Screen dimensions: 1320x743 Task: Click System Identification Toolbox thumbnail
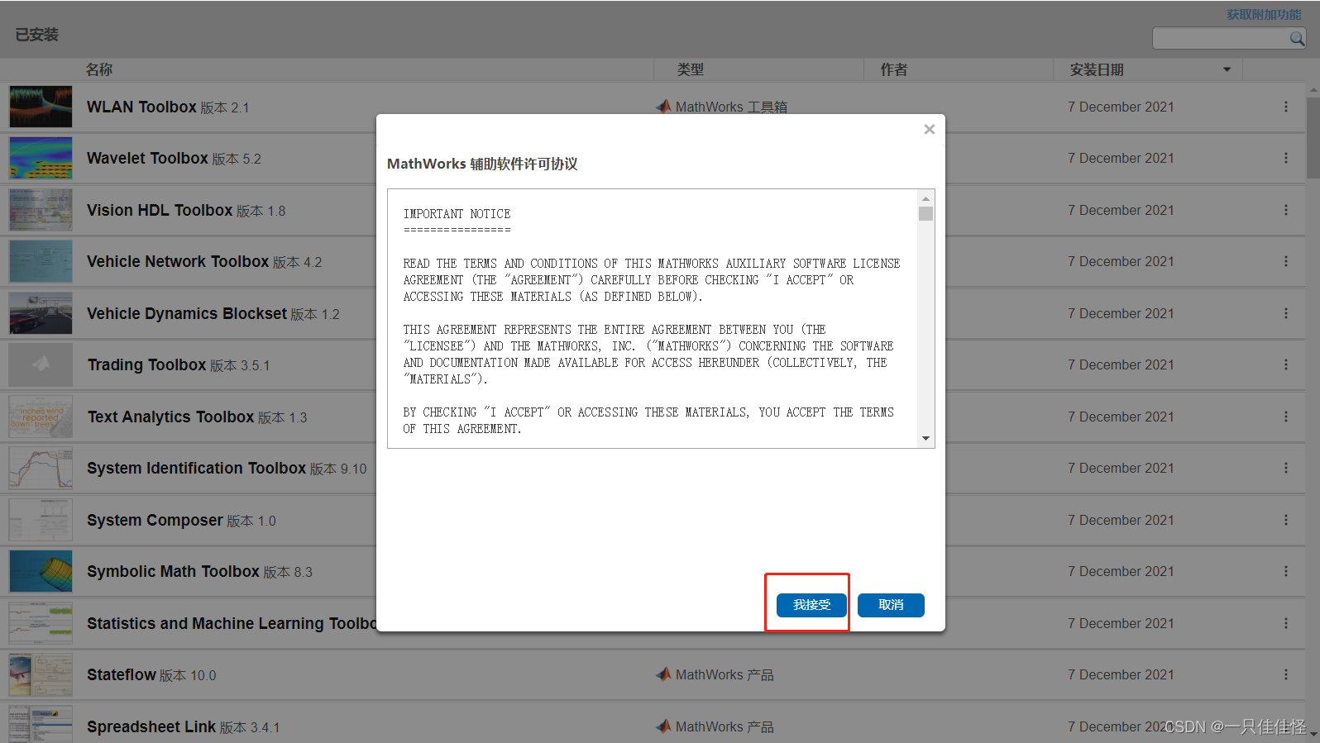pyautogui.click(x=41, y=468)
